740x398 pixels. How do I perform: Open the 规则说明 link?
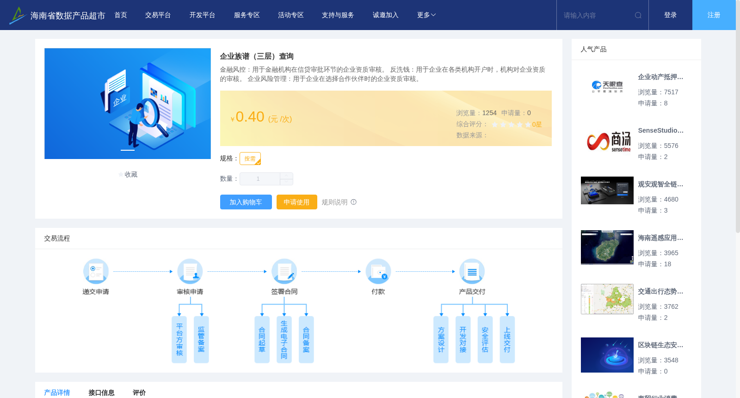point(334,202)
